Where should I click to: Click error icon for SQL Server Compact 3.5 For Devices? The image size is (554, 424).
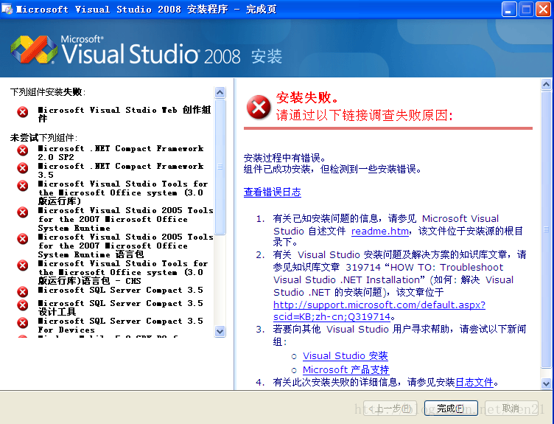point(23,323)
